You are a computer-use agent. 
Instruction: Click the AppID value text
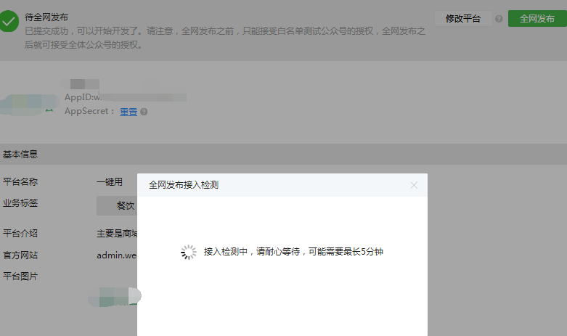[x=123, y=97]
